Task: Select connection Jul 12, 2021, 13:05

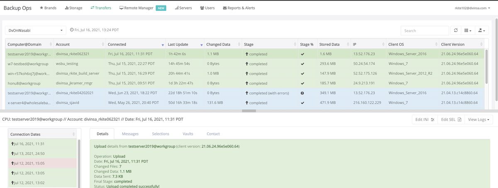Action: point(42,173)
